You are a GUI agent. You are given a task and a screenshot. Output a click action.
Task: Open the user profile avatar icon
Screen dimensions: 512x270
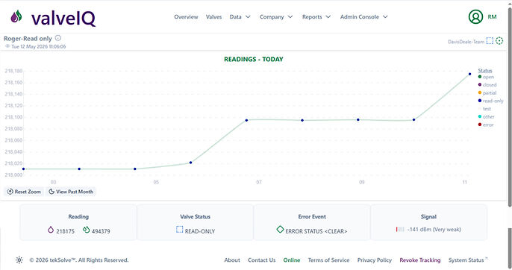coord(475,16)
